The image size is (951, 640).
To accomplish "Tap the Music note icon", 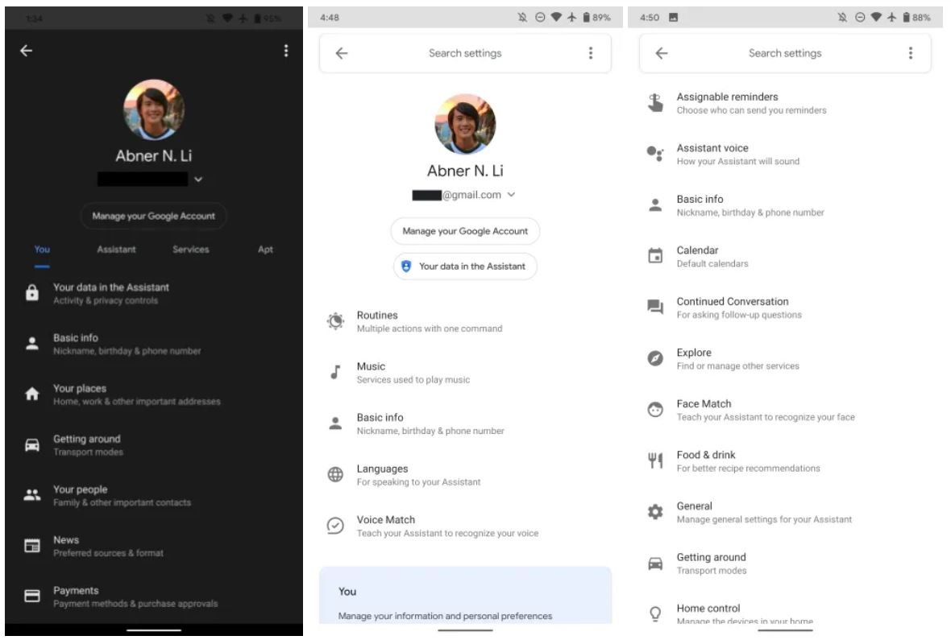I will pos(335,372).
